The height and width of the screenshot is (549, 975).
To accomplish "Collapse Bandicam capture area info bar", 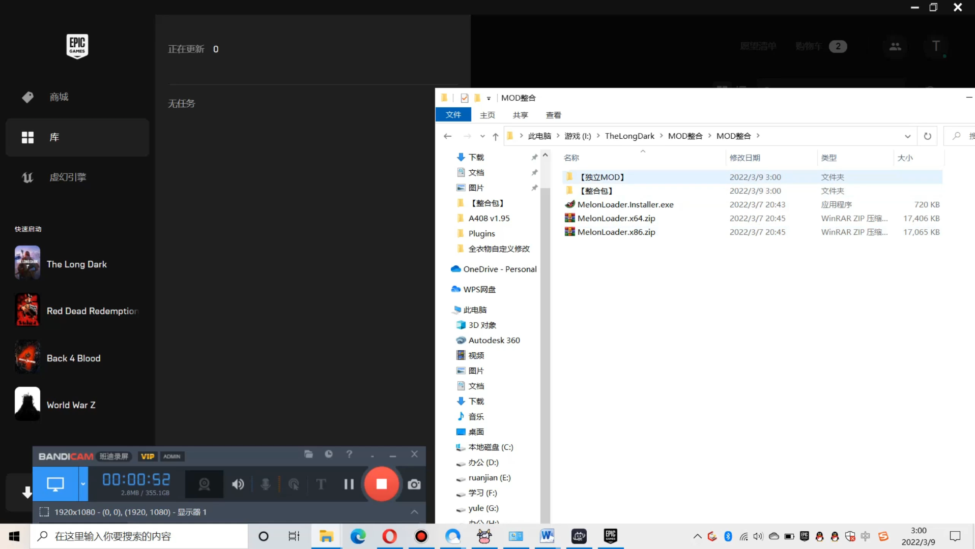I will coord(414,512).
